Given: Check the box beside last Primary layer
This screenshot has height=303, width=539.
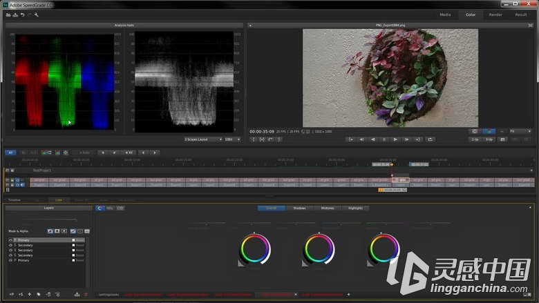Looking at the screenshot, I should tap(73, 260).
